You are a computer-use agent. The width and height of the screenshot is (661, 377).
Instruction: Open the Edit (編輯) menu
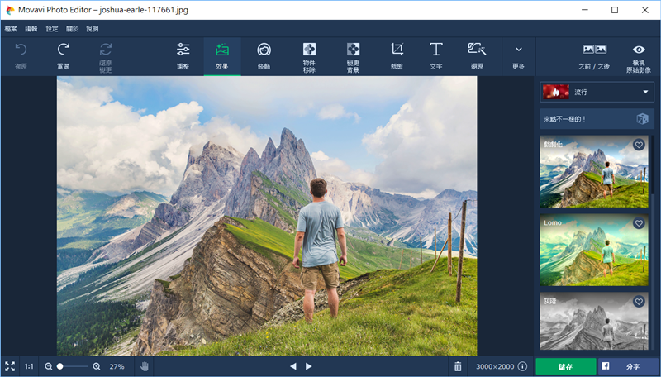31,29
